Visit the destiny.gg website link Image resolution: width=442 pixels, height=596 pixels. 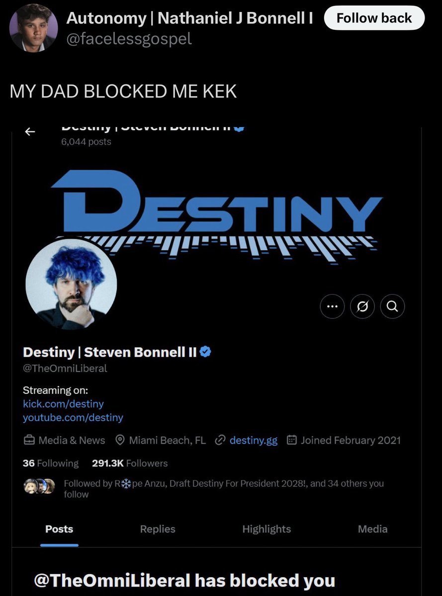(x=254, y=440)
